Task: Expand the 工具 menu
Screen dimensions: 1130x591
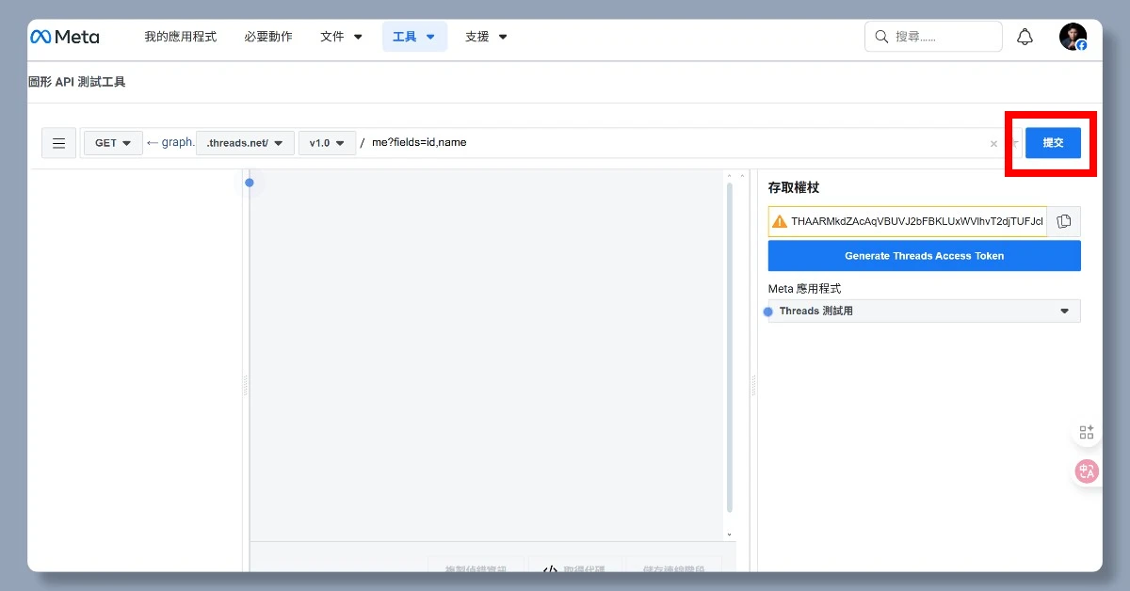Action: (414, 37)
